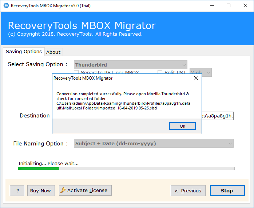Click the File Naming Option label
This screenshot has width=254, height=208.
pyautogui.click(x=40, y=144)
